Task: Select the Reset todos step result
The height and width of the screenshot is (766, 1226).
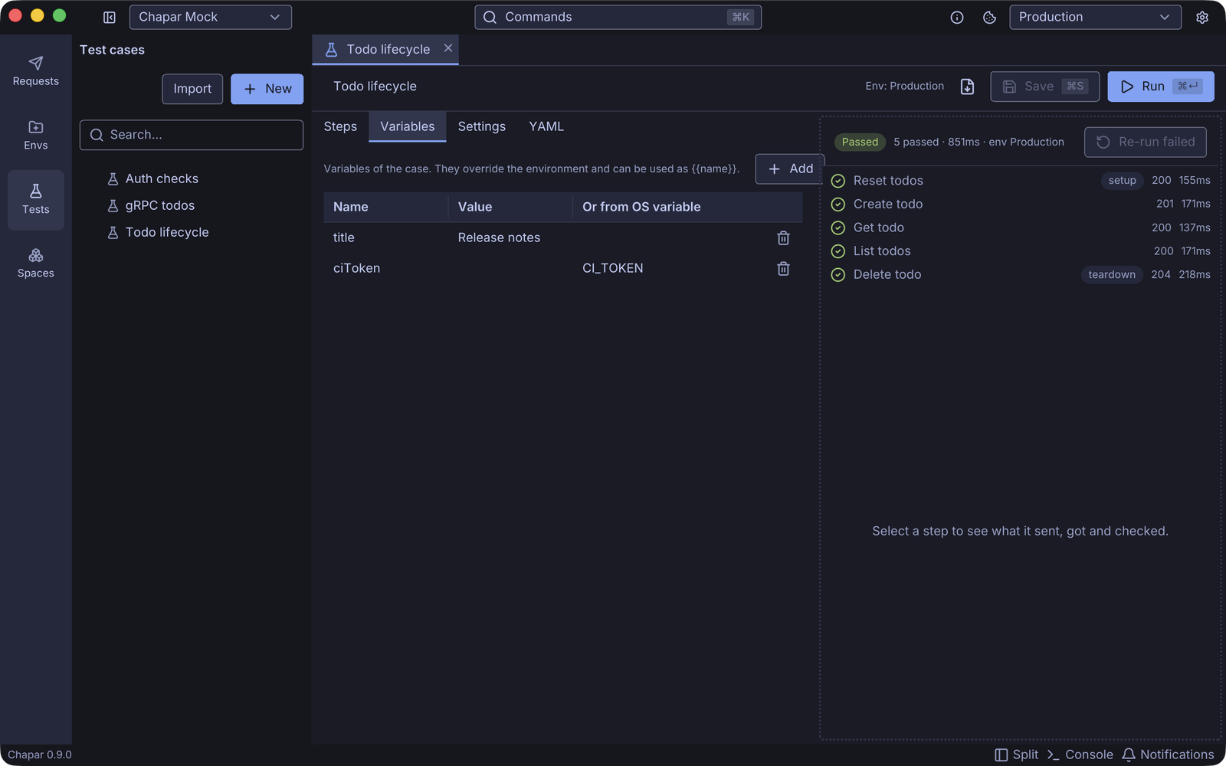Action: [x=1021, y=181]
